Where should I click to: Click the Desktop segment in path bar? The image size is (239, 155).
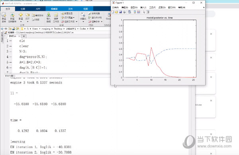tap(58, 29)
